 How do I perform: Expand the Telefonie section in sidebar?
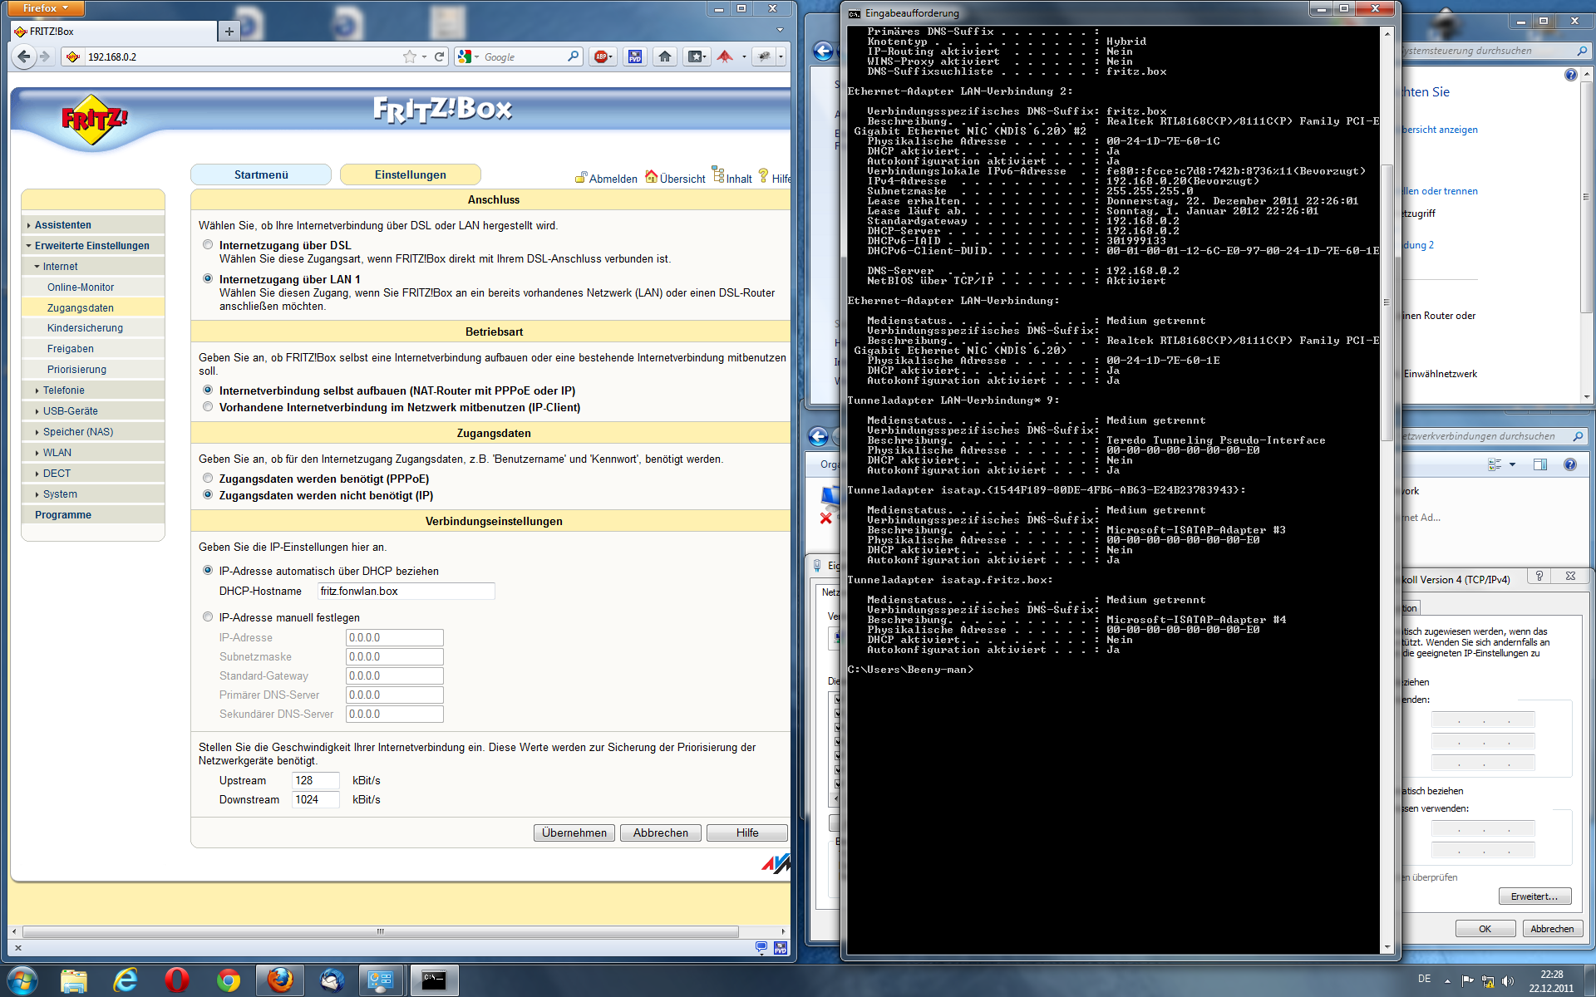(63, 390)
